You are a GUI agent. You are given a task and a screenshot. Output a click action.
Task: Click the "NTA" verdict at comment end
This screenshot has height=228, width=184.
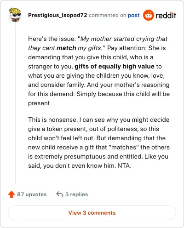[124, 165]
